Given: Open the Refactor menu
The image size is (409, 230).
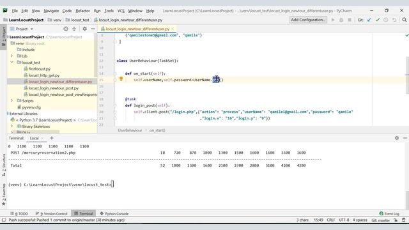Looking at the screenshot, I should click(82, 11).
